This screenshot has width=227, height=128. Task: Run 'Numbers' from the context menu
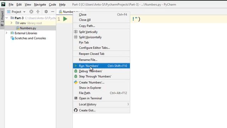[101, 66]
